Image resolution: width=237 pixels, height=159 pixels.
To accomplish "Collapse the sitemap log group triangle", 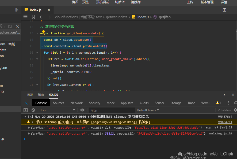I will (x=25, y=117).
